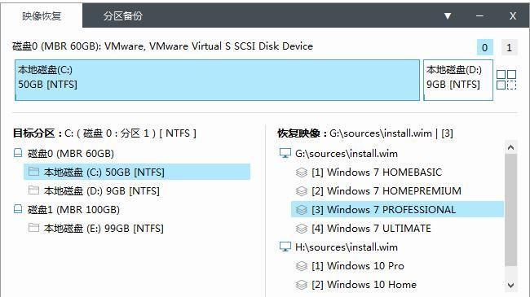
Task: Open the 映像恢复 tab
Action: 42,15
